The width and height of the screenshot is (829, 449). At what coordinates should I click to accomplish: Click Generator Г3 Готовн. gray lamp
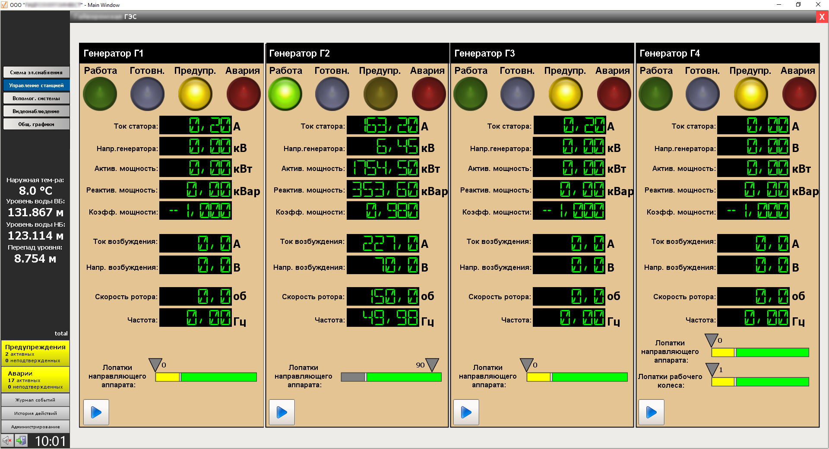coord(517,94)
